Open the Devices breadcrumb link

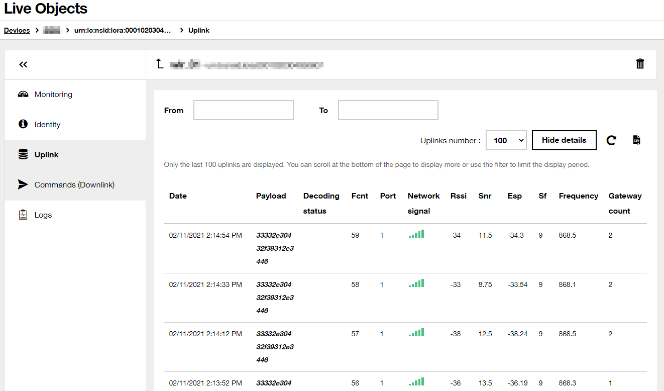point(17,31)
